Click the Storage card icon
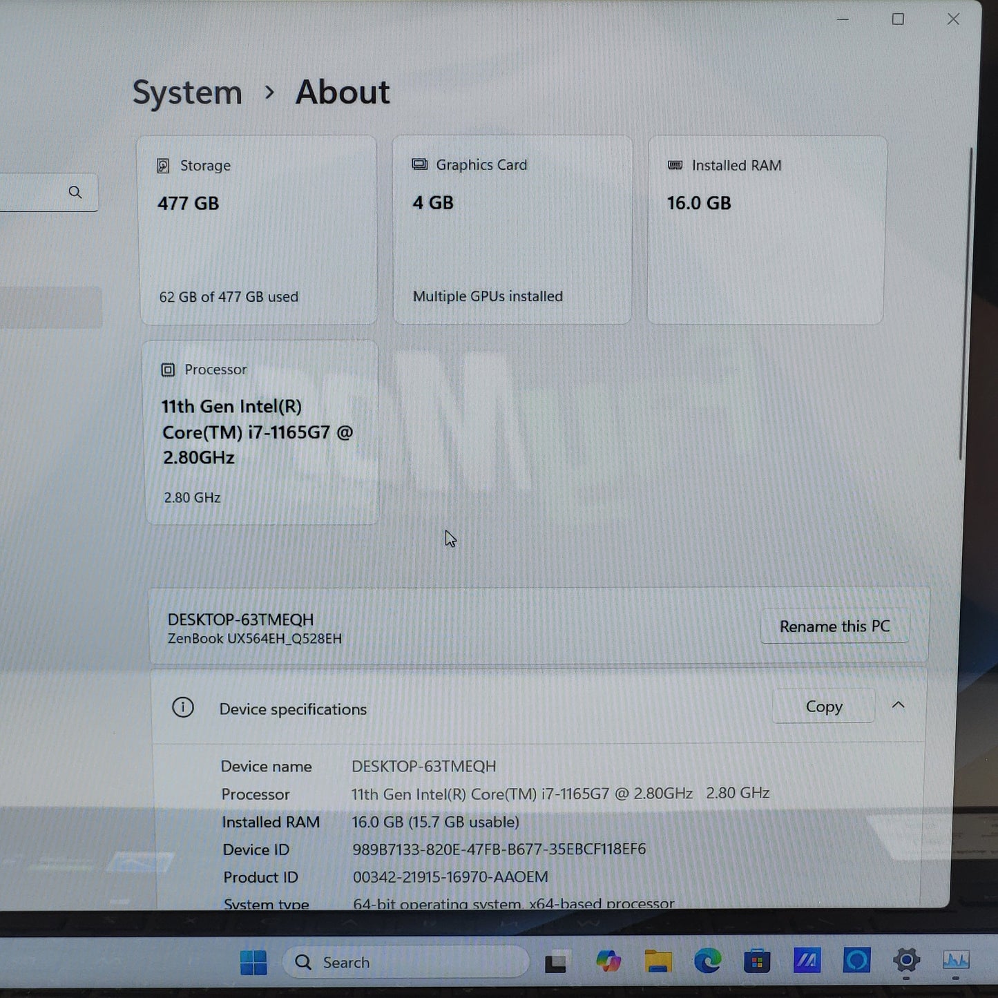The image size is (998, 998). tap(164, 166)
